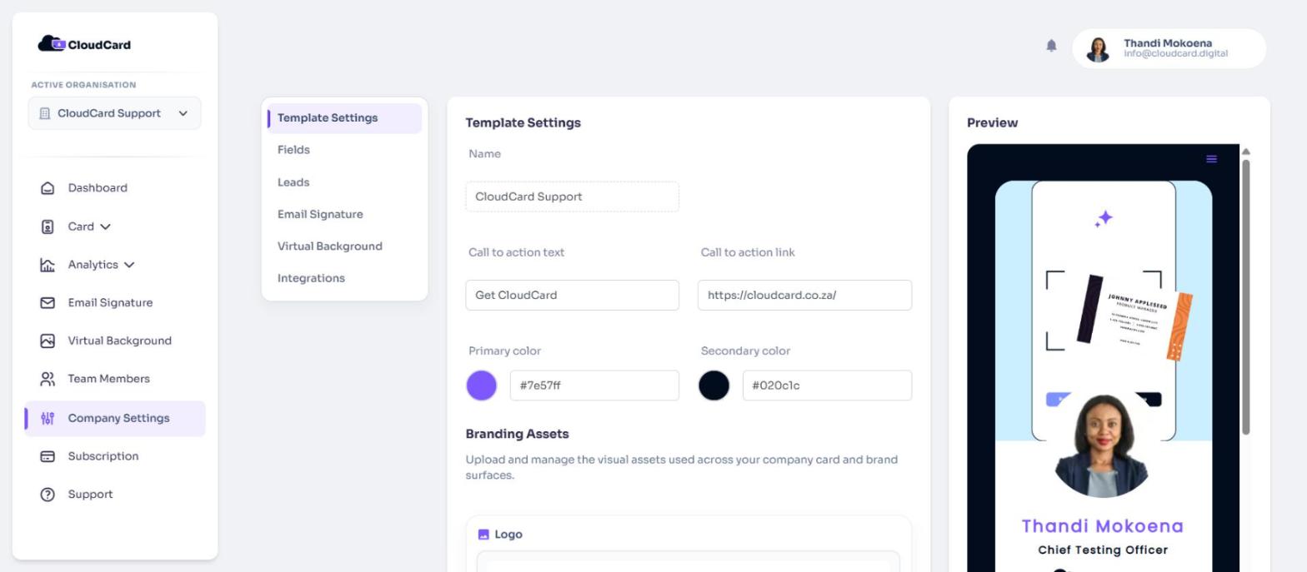Click the Email Signature envelope icon
1307x572 pixels.
pyautogui.click(x=48, y=303)
